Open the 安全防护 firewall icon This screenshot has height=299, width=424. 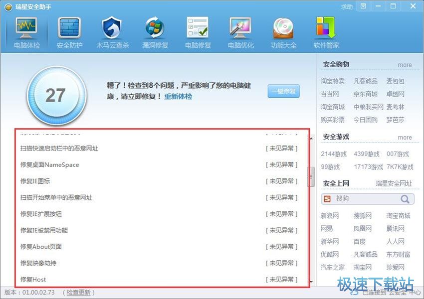point(69,28)
